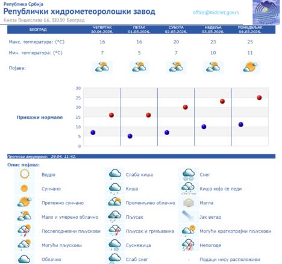
Task: Click min temperature value 10 for Sunday
Action: click(213, 52)
